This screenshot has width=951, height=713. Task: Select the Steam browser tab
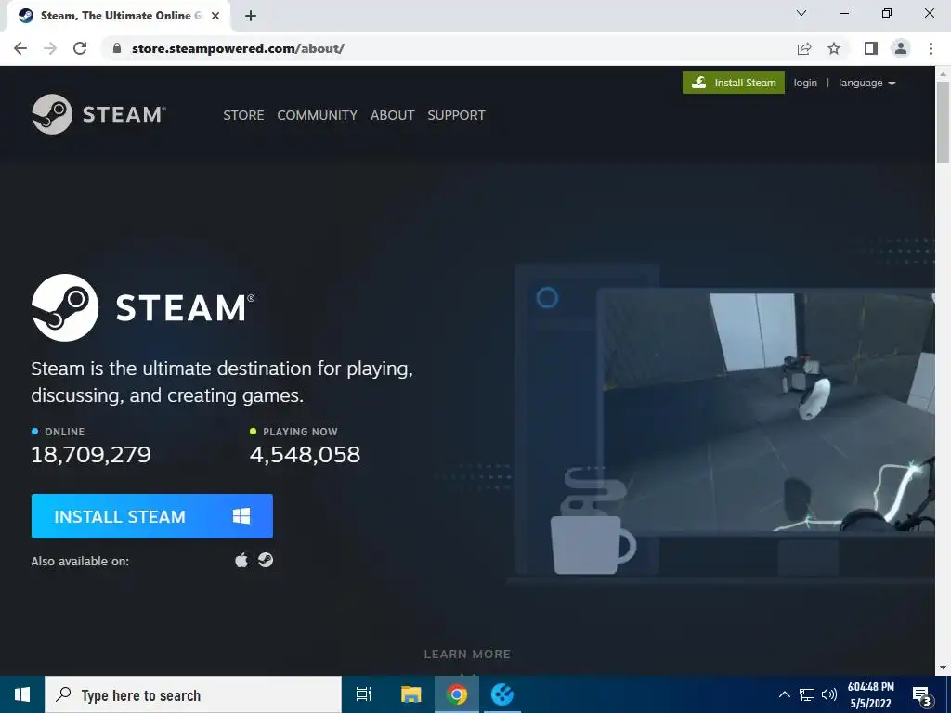point(118,17)
